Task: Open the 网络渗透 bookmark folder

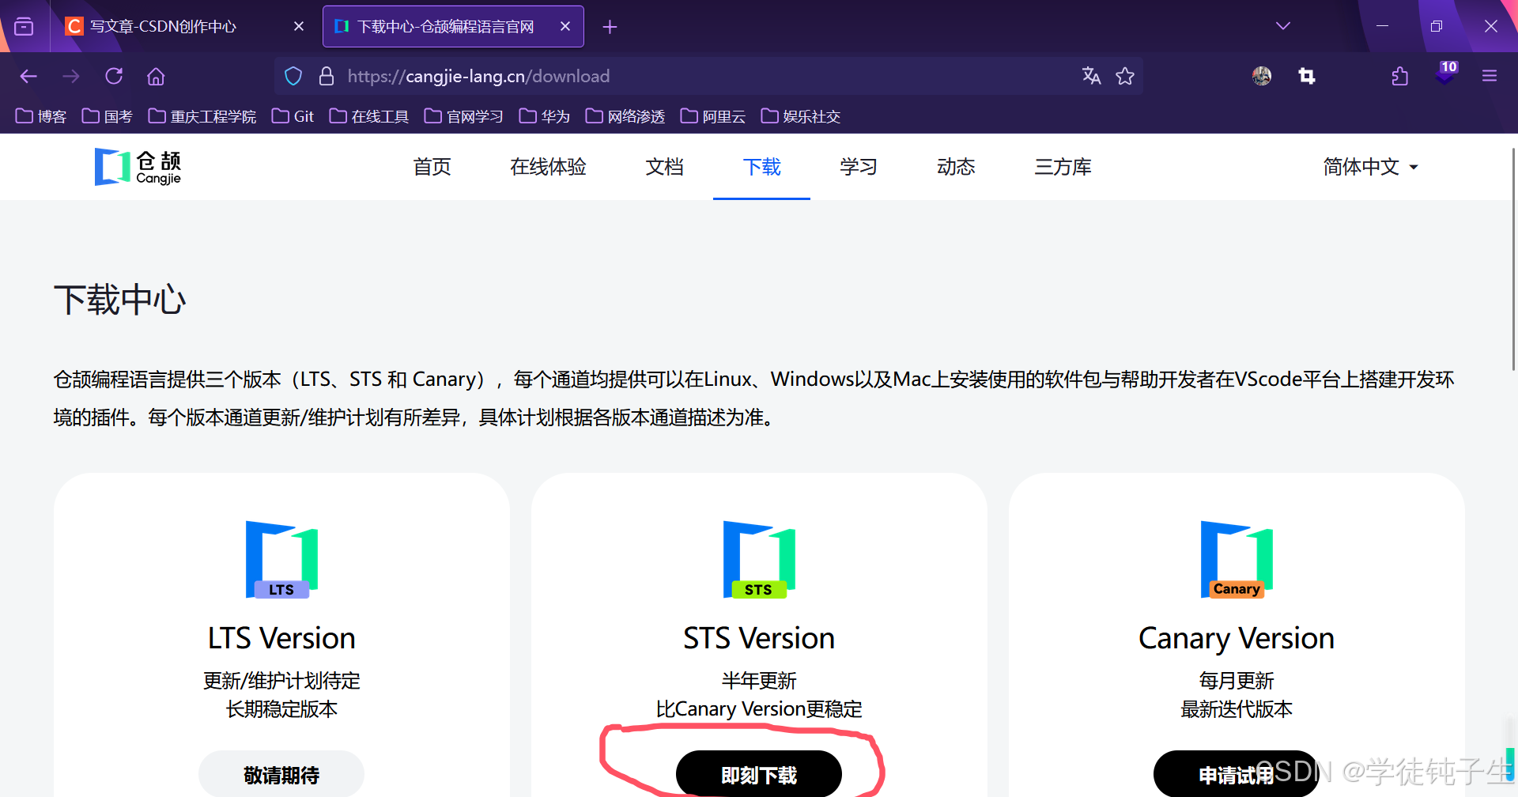Action: pyautogui.click(x=625, y=116)
